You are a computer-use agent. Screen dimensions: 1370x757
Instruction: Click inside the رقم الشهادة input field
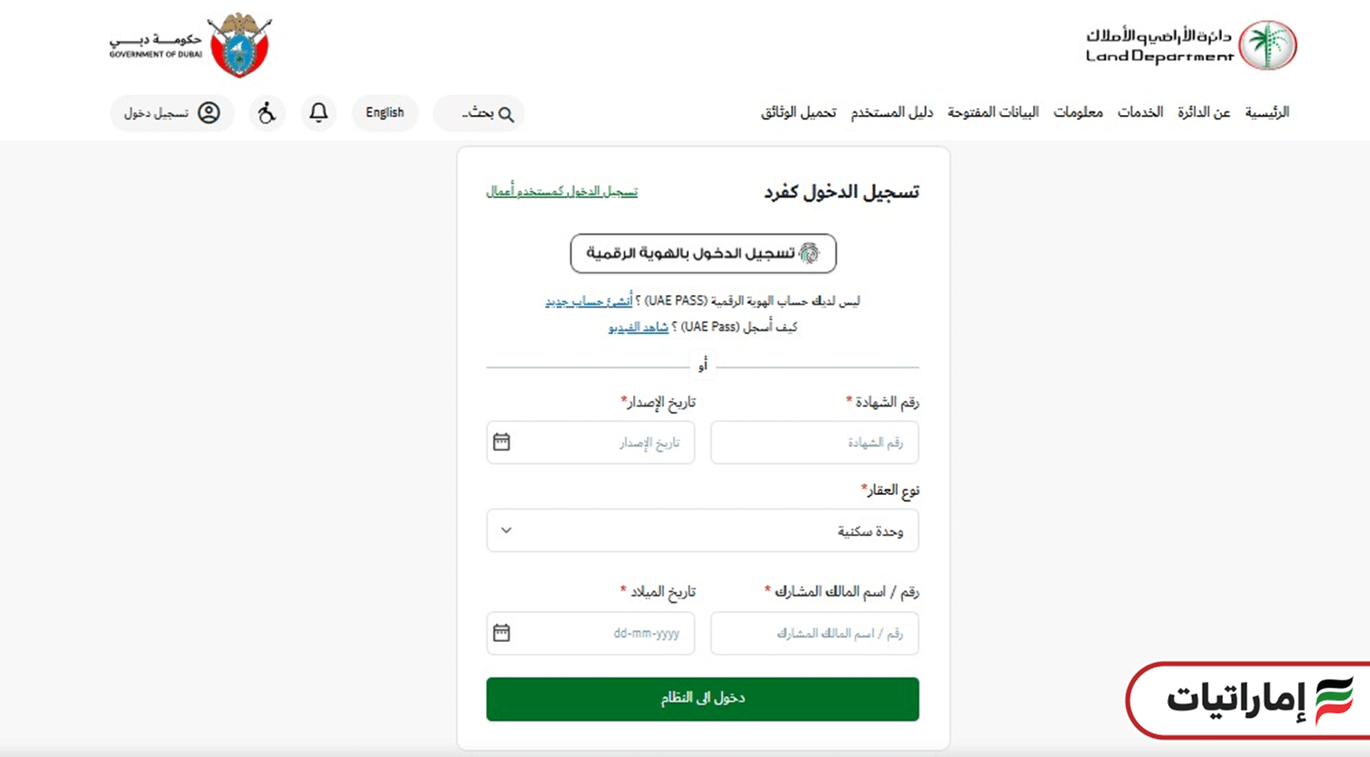814,442
